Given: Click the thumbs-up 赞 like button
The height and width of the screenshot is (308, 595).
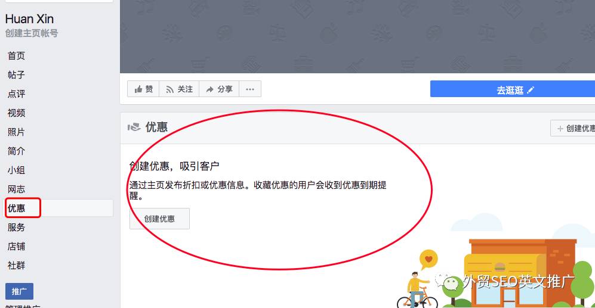Looking at the screenshot, I should 143,89.
